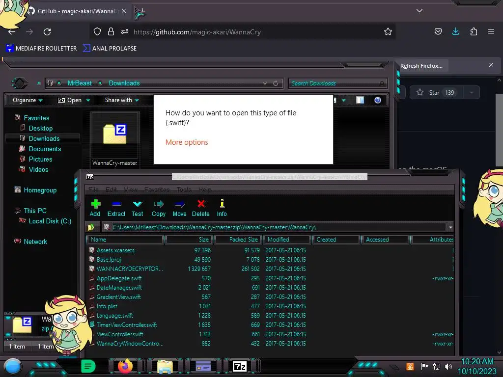Click the Test checkmark icon in 7-Zip

138,204
